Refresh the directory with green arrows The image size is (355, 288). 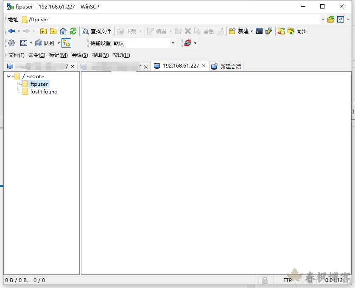coord(73,31)
